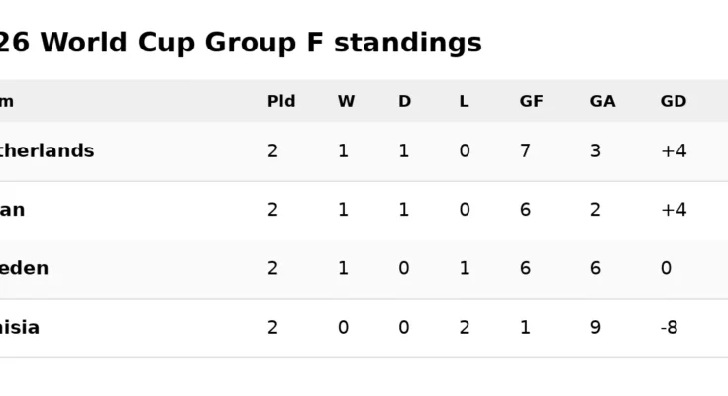
Task: Click Sweden goal difference 0
Action: pos(666,268)
